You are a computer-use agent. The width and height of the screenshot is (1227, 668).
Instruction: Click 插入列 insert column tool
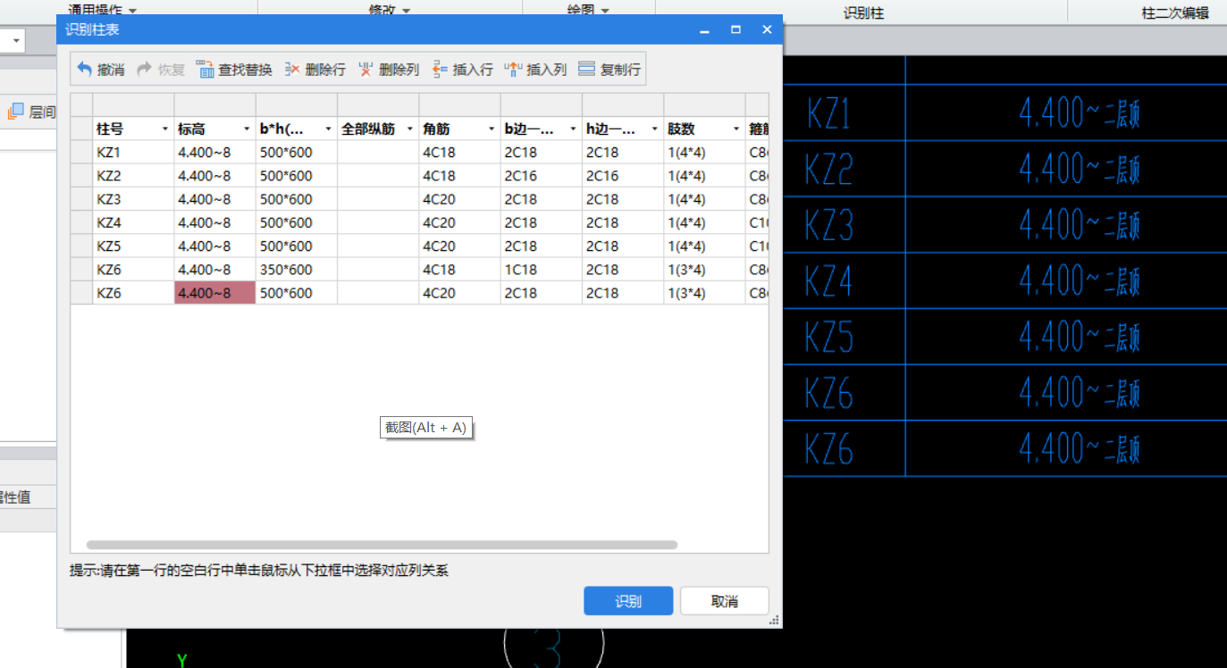click(535, 69)
